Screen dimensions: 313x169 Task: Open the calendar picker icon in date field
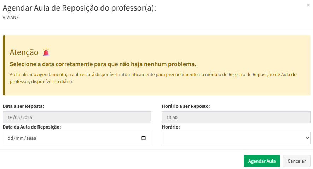point(144,138)
